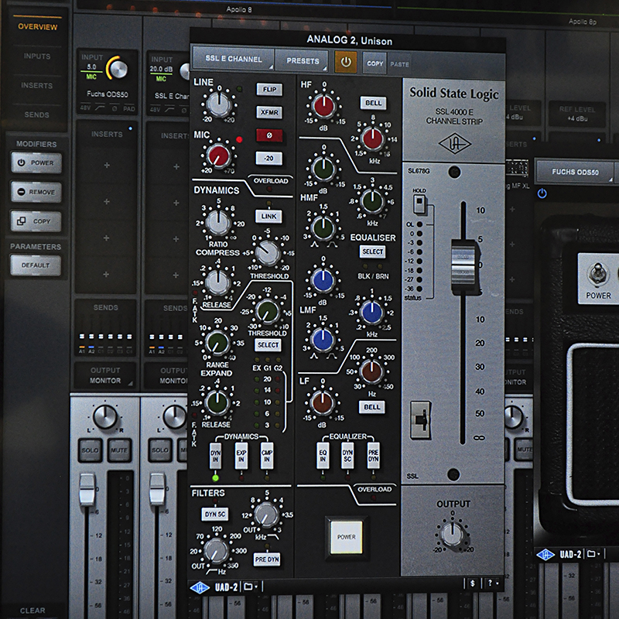Click the green HMF gain dB knob
This screenshot has height=619, width=619.
coord(323,168)
